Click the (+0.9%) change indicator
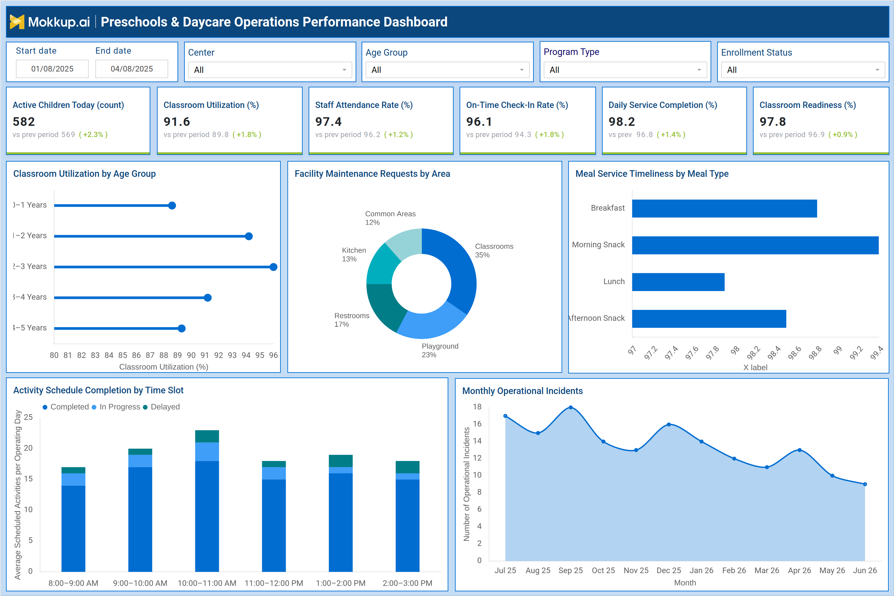Viewport: 894px width, 596px height. [843, 134]
